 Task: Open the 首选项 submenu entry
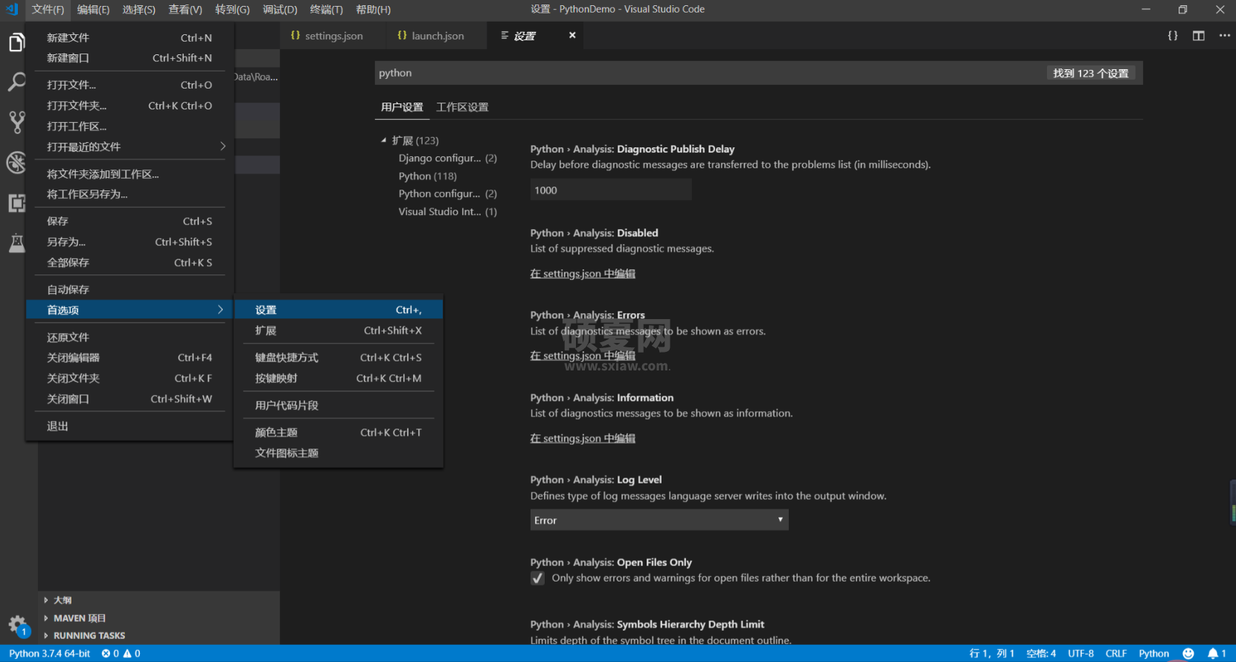[129, 310]
